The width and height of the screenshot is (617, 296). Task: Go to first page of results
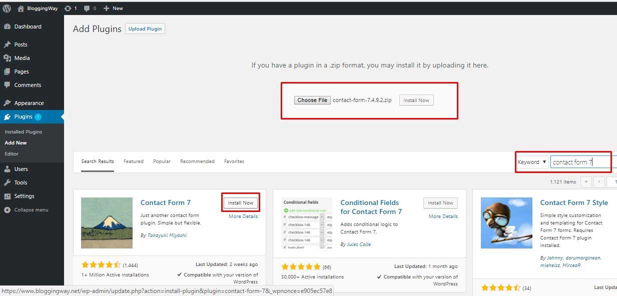pyautogui.click(x=586, y=182)
